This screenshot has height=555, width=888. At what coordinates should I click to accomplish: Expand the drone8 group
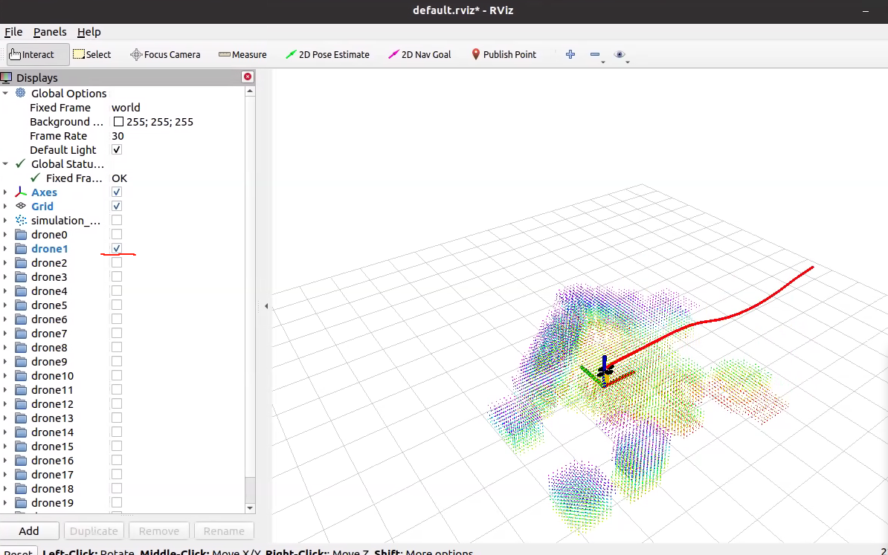pyautogui.click(x=5, y=348)
